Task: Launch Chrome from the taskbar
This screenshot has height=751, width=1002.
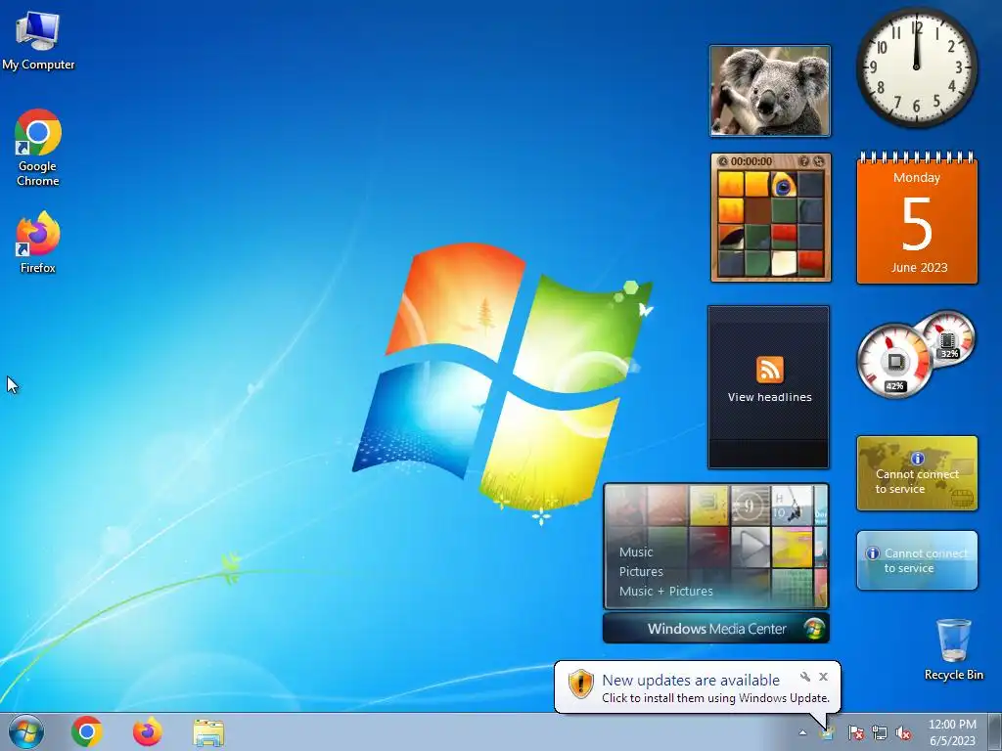Action: coord(87,731)
